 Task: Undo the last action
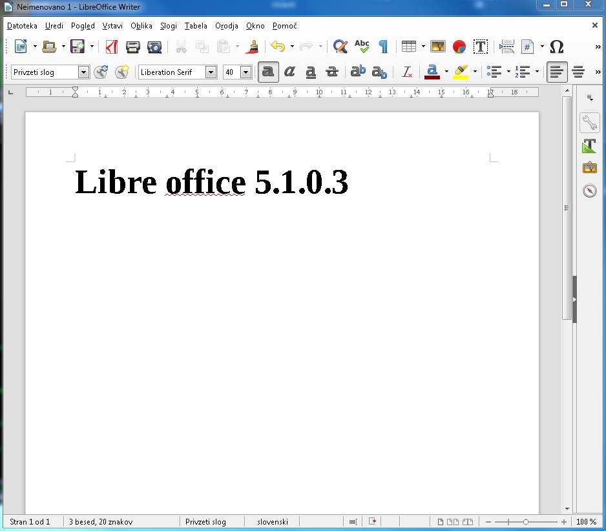click(278, 47)
